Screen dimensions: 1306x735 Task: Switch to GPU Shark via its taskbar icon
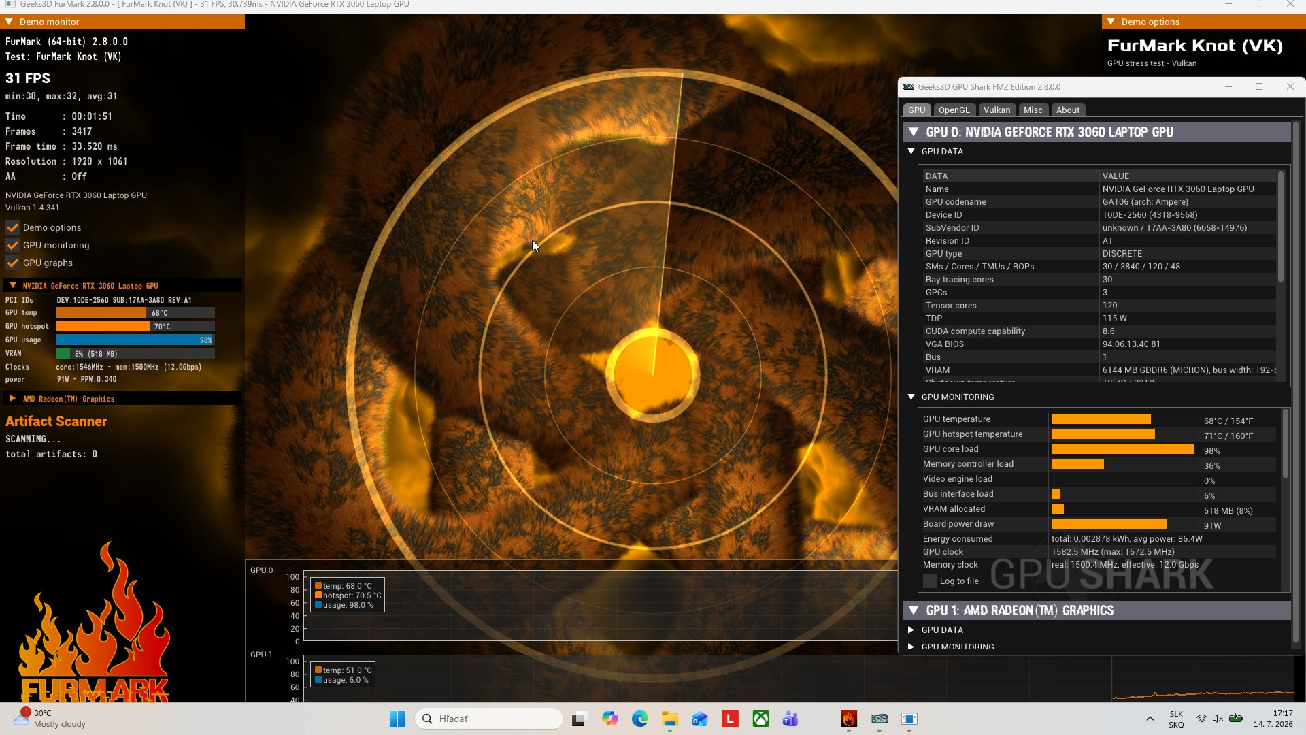click(x=880, y=719)
